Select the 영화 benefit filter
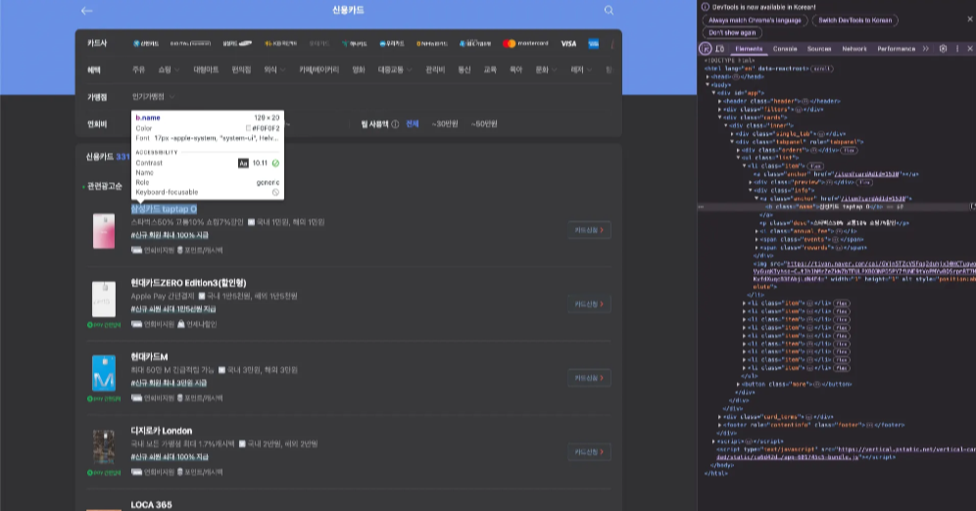 pos(359,70)
